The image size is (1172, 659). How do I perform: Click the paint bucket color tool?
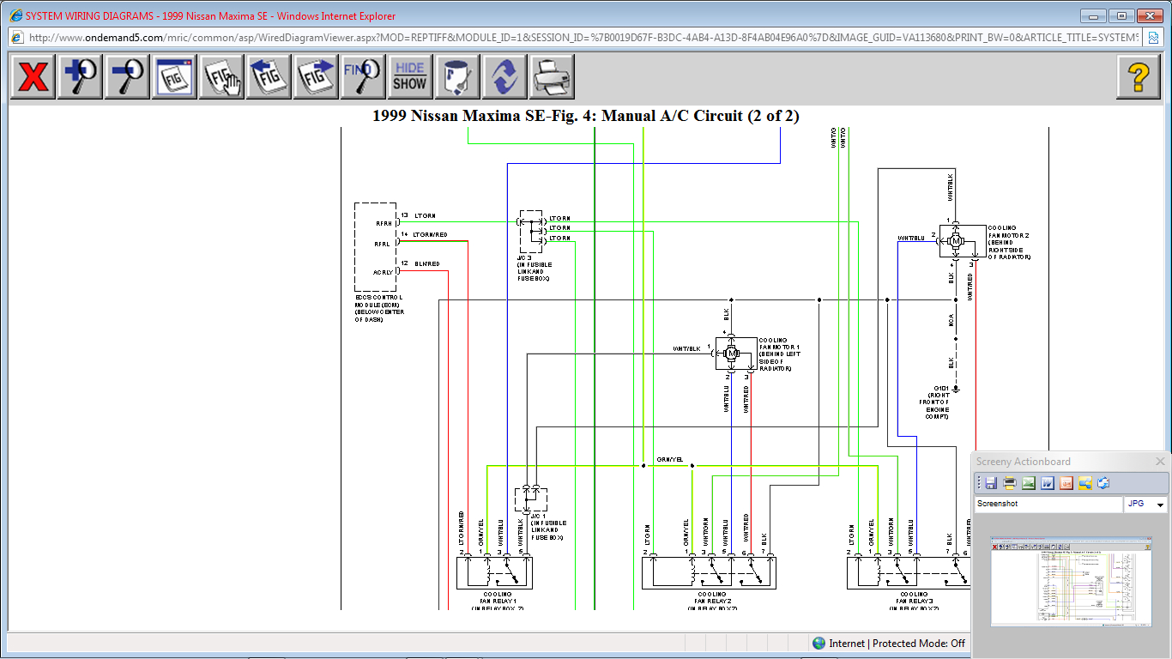[456, 77]
